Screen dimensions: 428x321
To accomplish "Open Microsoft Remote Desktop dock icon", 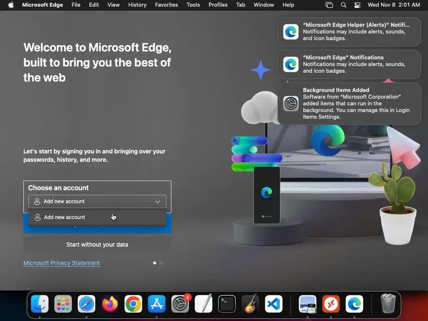I will pos(331,304).
